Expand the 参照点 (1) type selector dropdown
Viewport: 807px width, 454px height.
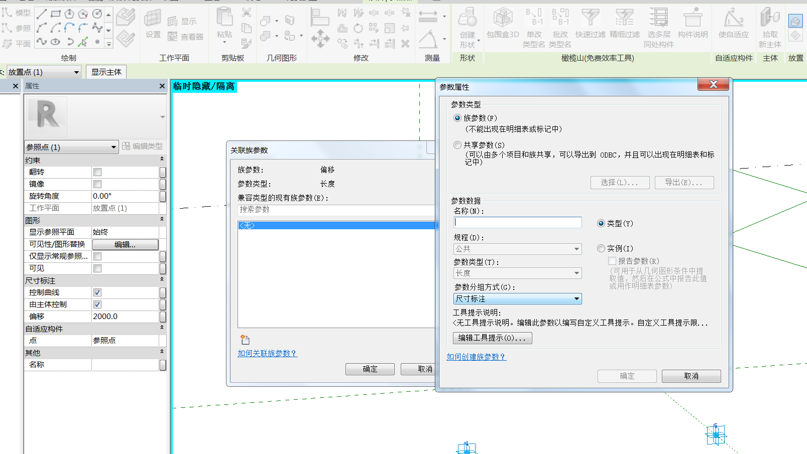coord(72,147)
